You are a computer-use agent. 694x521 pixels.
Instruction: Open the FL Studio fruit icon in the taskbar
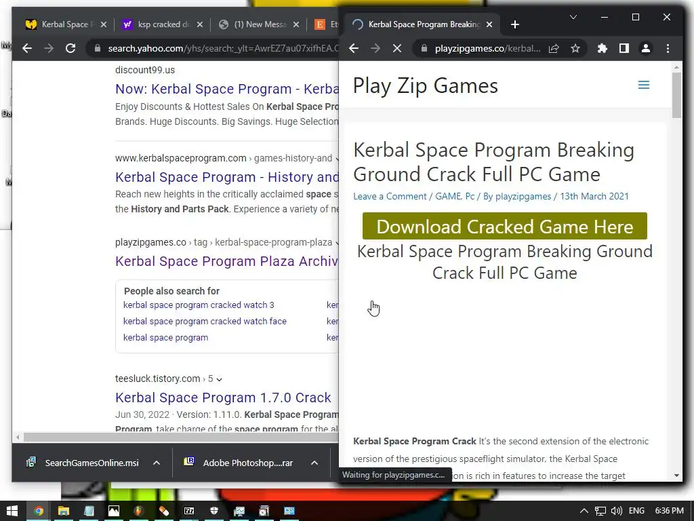(x=138, y=511)
